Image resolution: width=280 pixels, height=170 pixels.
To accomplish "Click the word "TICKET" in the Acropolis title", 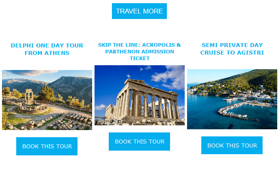I will click(x=139, y=59).
